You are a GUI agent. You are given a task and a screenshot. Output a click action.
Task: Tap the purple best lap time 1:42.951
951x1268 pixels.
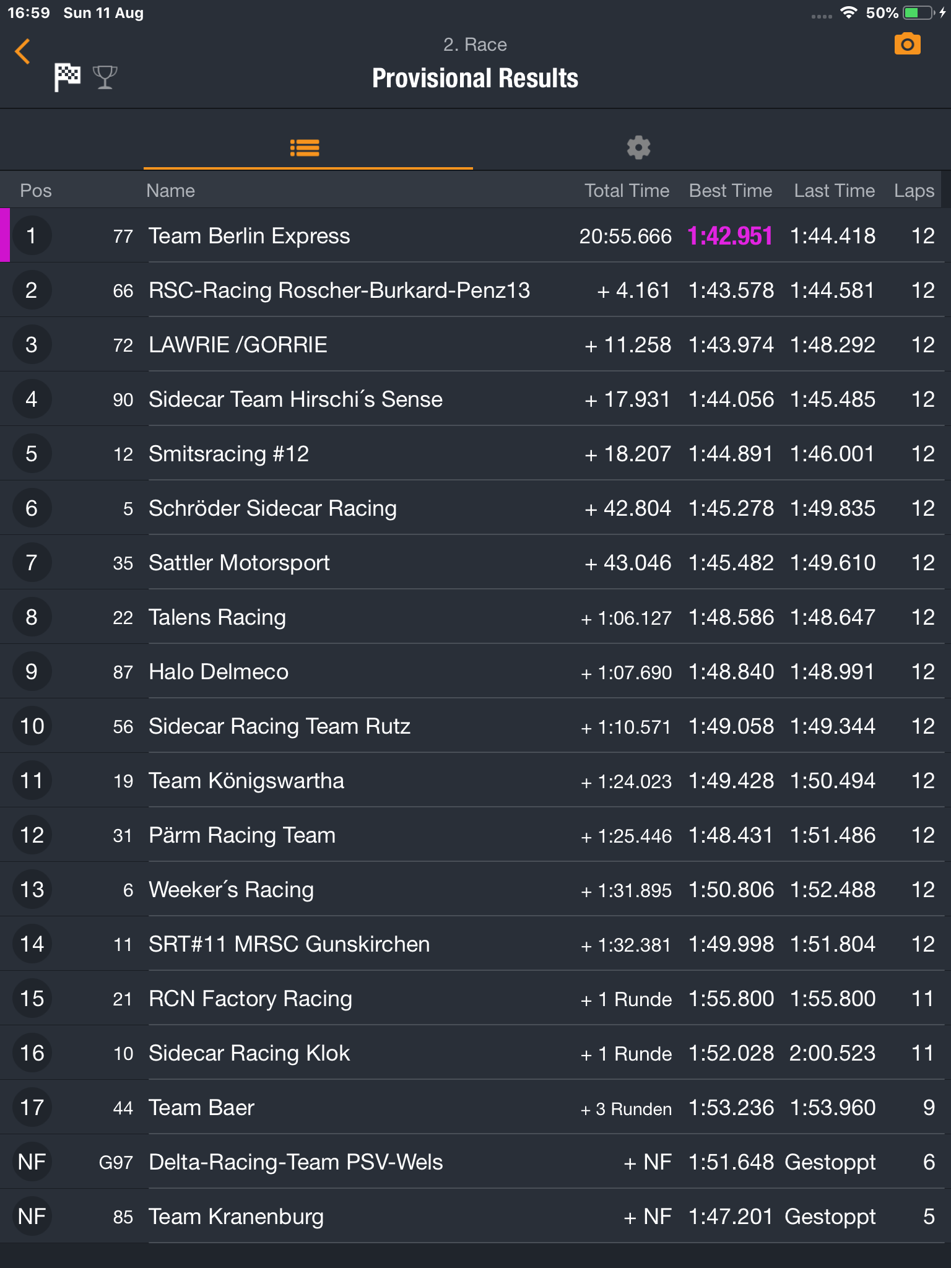point(730,236)
